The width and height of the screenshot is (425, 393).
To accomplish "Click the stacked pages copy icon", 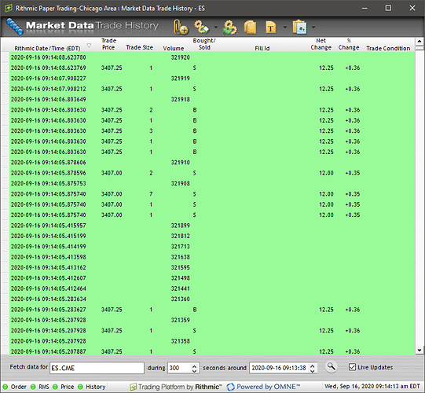I will click(250, 28).
